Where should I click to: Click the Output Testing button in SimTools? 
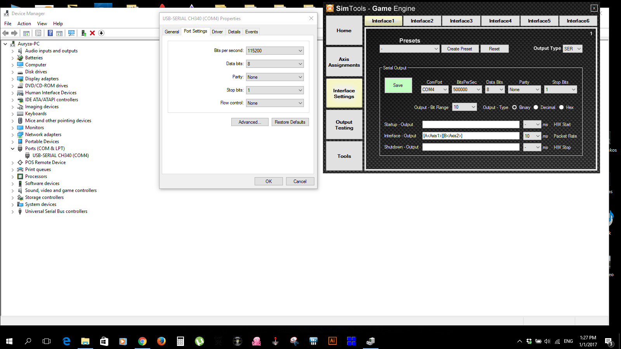point(344,125)
